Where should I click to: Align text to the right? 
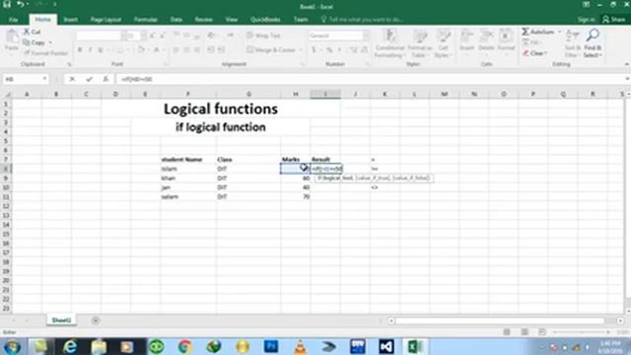197,50
